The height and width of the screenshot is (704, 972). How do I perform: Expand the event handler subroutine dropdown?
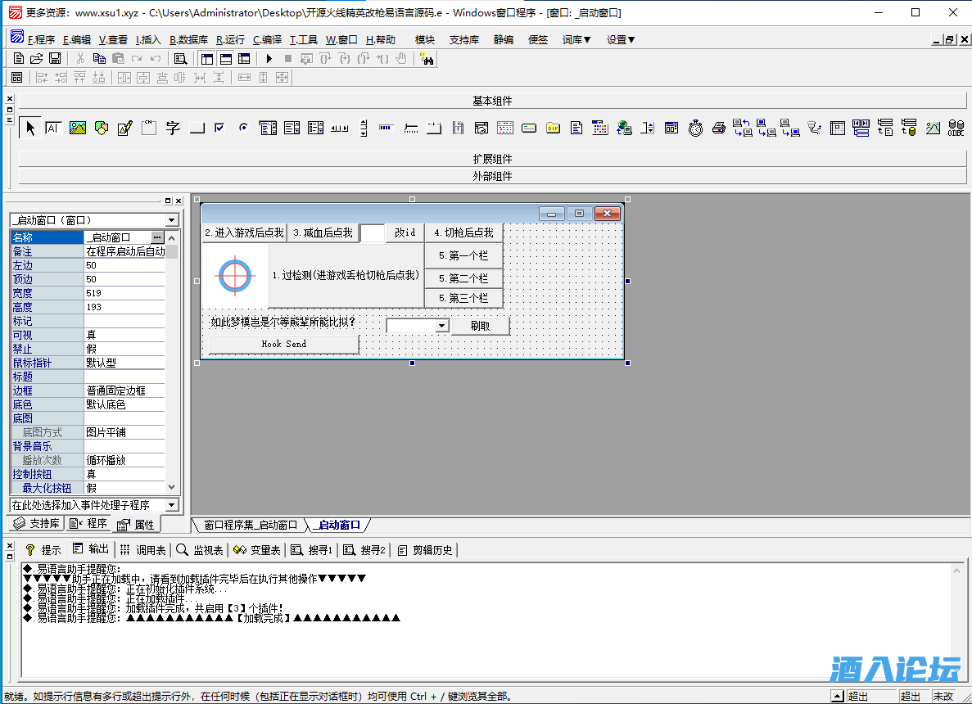pos(171,505)
